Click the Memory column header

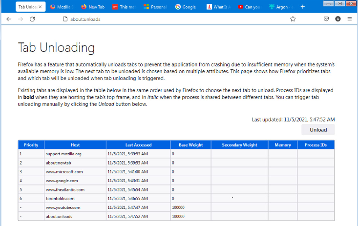point(283,145)
